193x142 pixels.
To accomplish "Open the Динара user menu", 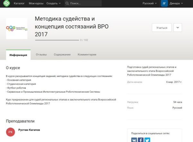I will [176, 3].
